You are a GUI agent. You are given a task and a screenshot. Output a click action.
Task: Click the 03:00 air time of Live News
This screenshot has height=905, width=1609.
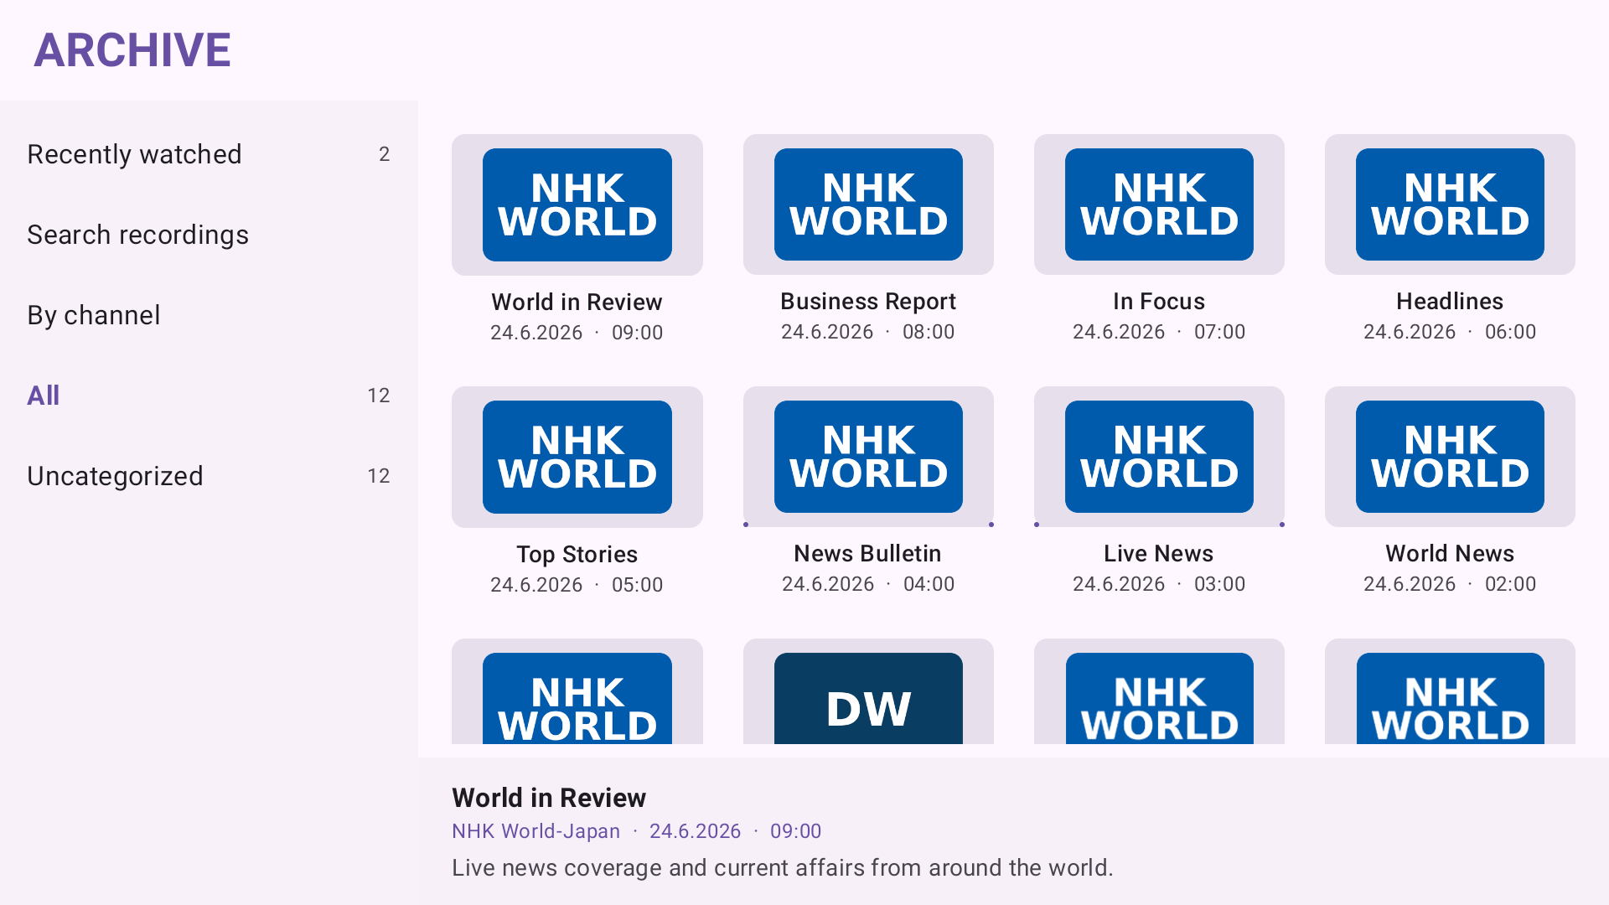(1219, 584)
